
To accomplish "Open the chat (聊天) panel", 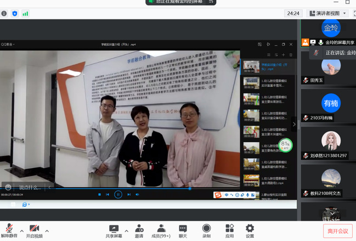I will 183,230.
